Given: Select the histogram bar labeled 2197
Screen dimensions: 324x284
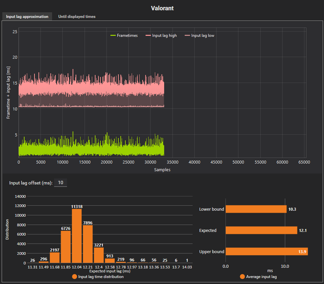Looking at the screenshot, I should click(55, 257).
